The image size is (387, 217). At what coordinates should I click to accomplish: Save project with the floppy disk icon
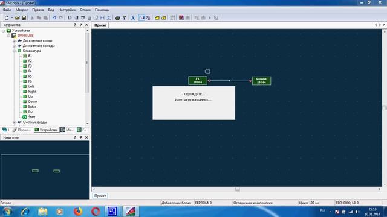click(24, 17)
